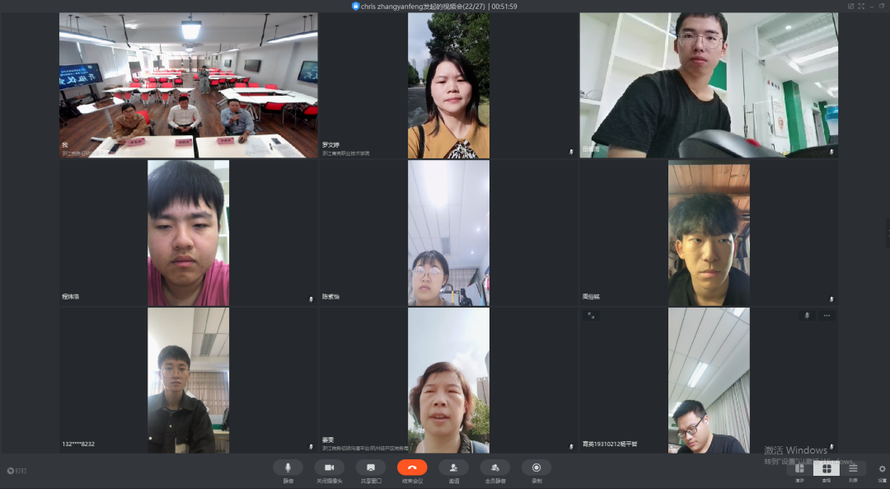The image size is (890, 489).
Task: Open the settings (设置) gear icon
Action: tap(882, 468)
